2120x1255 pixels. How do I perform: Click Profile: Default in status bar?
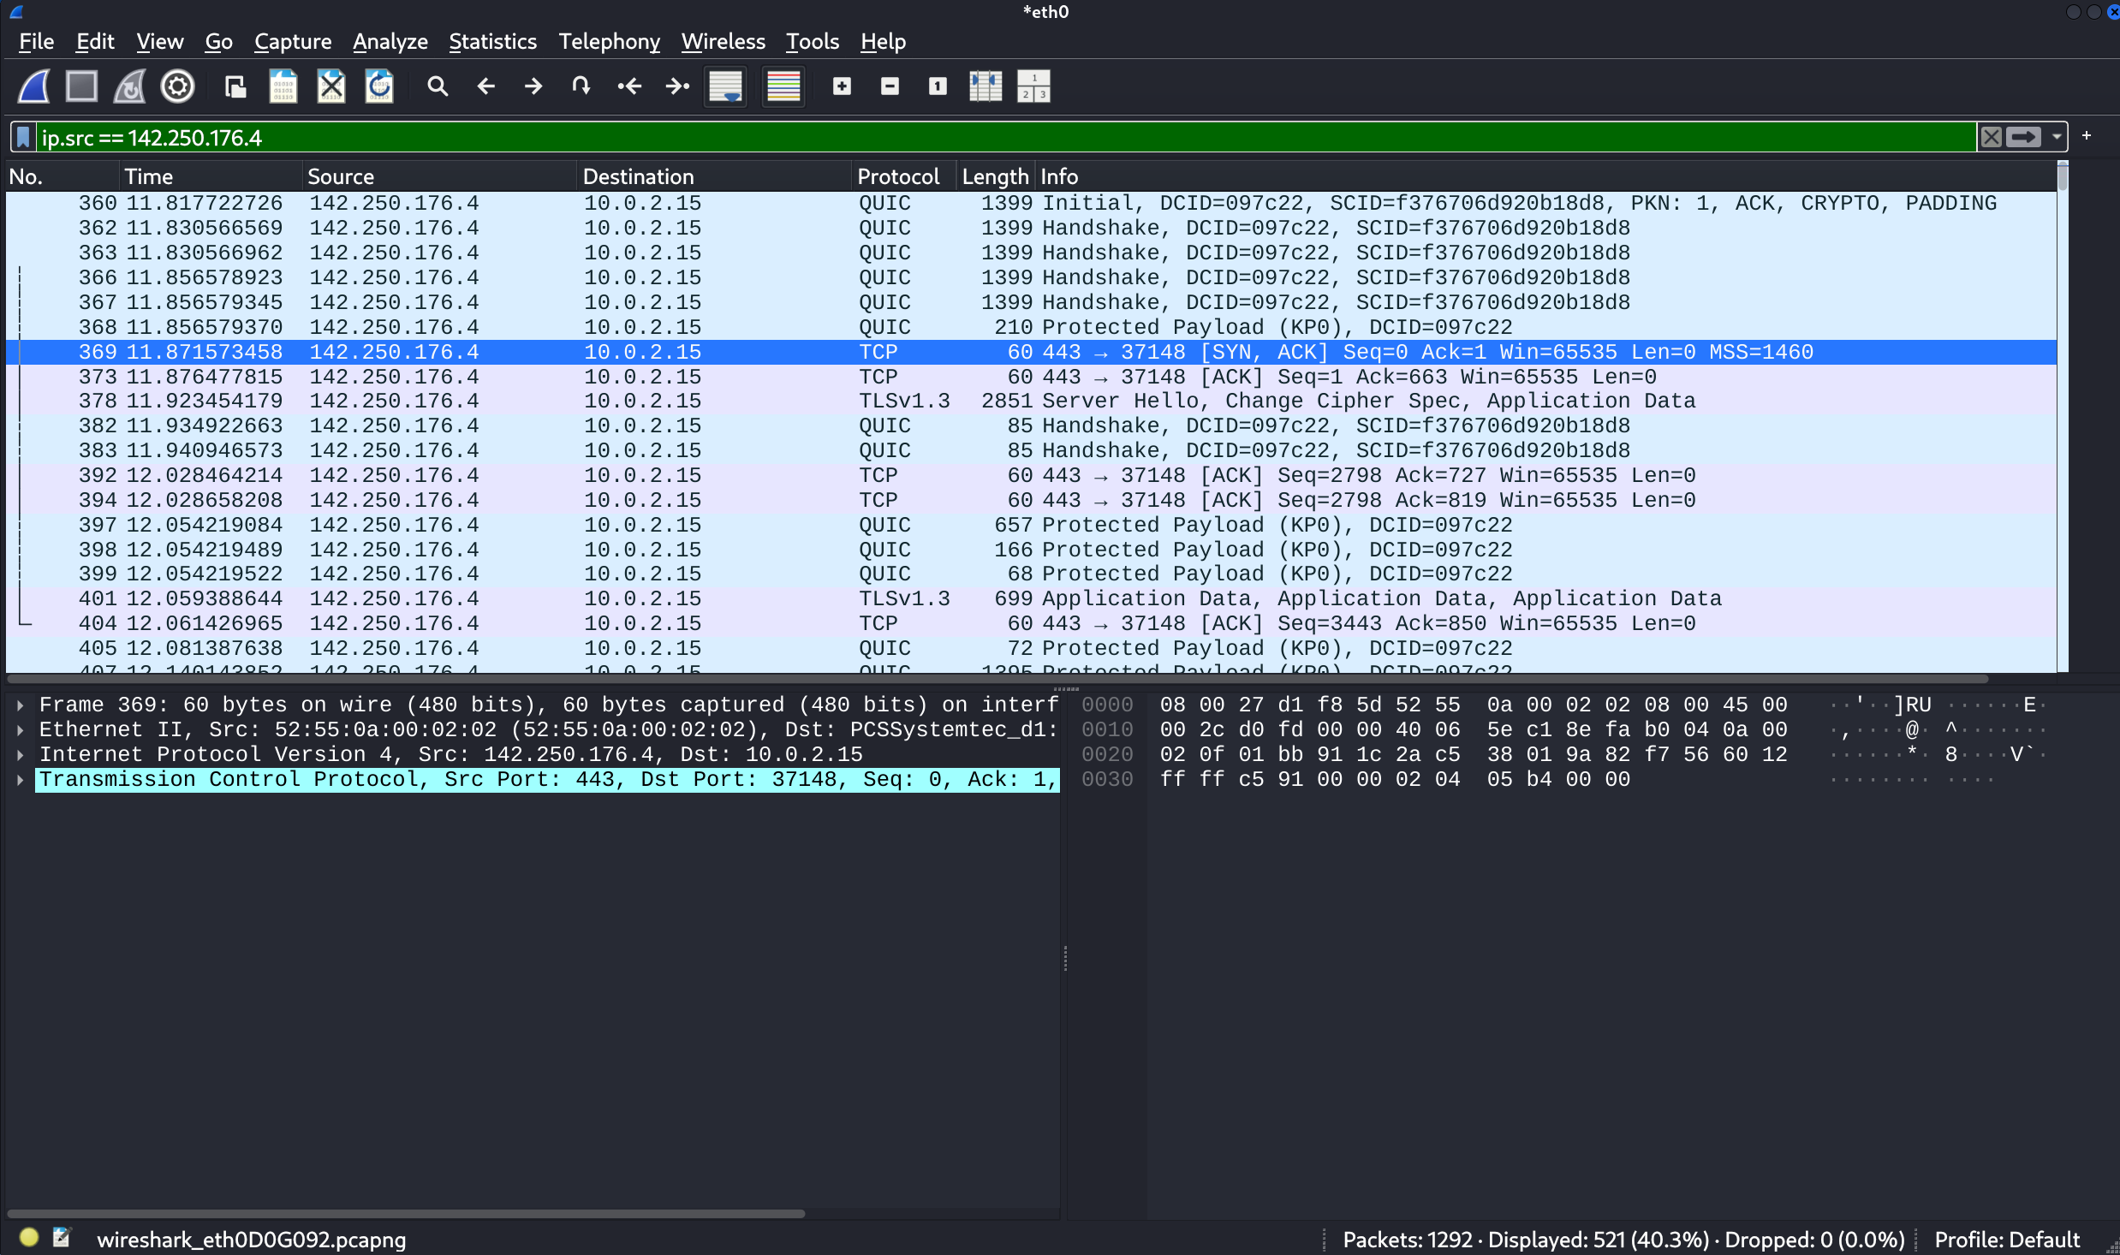[2006, 1240]
